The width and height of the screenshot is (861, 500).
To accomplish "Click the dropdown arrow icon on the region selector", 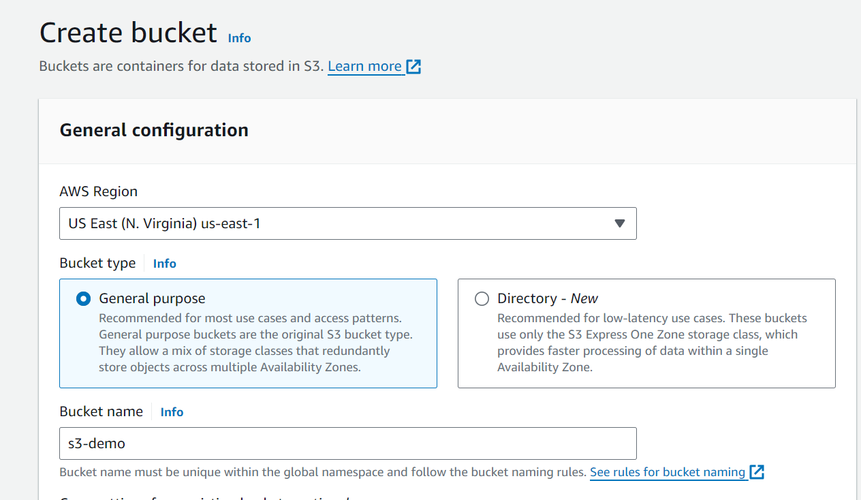I will coord(619,223).
